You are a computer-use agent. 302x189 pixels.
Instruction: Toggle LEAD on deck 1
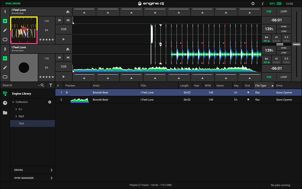284,31
